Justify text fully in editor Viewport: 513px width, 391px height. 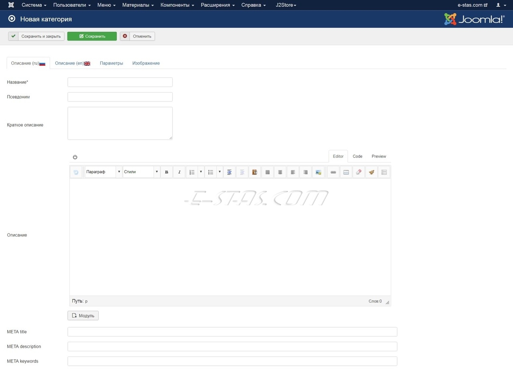[267, 172]
